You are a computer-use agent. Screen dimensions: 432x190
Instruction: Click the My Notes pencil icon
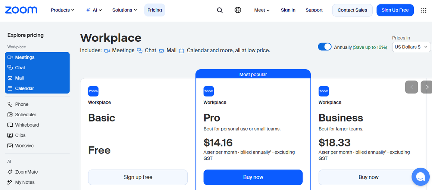[10, 182]
